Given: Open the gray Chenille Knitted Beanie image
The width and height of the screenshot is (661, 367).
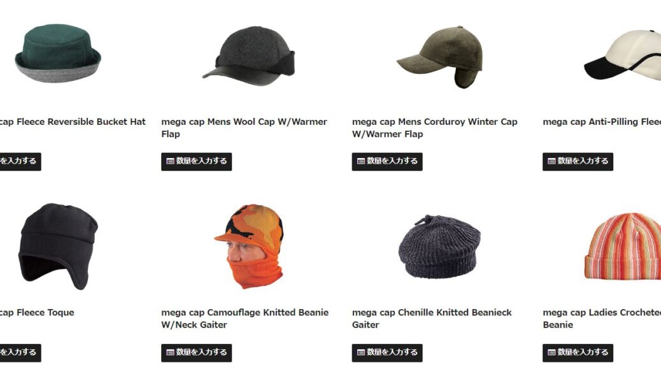Looking at the screenshot, I should point(439,247).
